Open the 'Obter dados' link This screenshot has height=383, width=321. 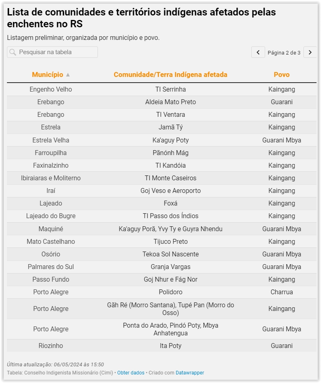(131, 373)
